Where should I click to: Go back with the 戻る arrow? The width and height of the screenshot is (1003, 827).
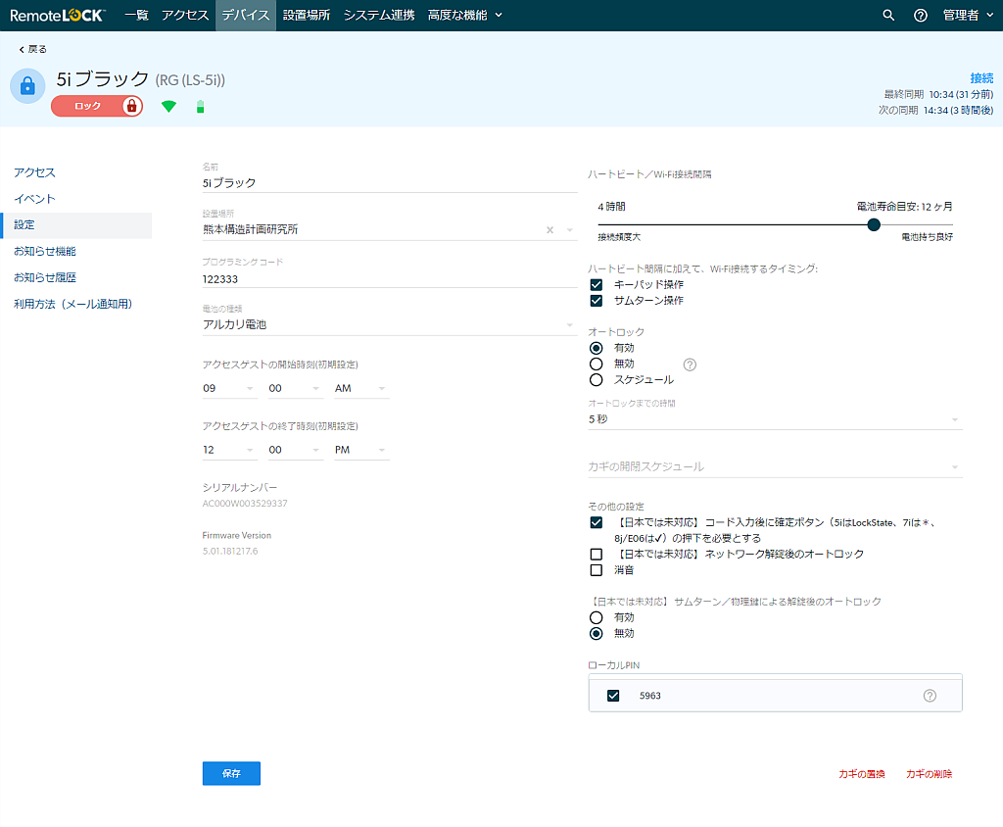[x=32, y=49]
